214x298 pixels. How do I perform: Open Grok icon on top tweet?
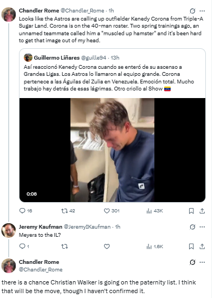[x=192, y=11]
